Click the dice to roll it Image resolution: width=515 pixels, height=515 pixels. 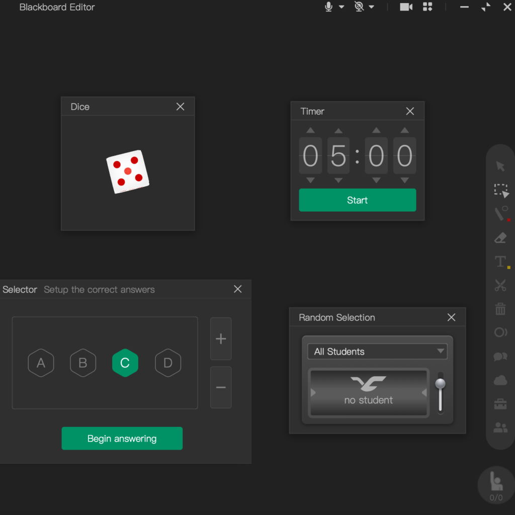(x=128, y=171)
